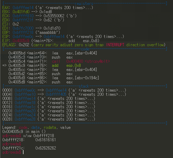Click the 'code' section header
Image resolution: width=173 pixels, height=158 pixels.
85,49
